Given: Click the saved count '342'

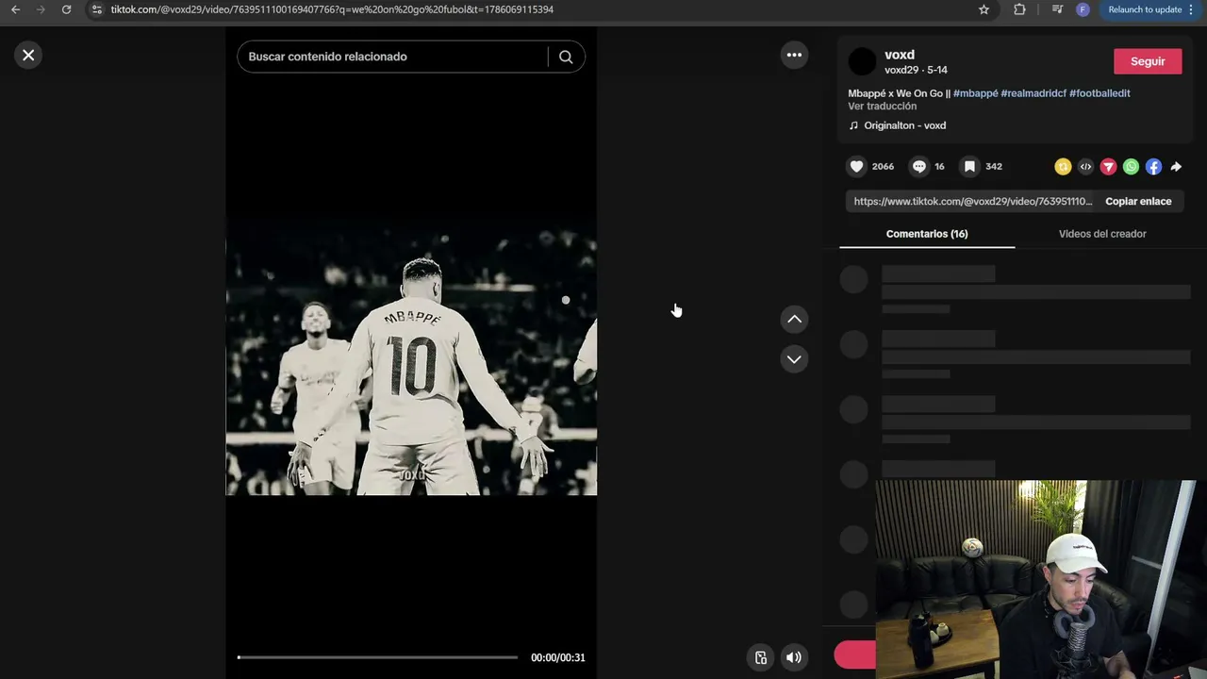Looking at the screenshot, I should (x=994, y=167).
